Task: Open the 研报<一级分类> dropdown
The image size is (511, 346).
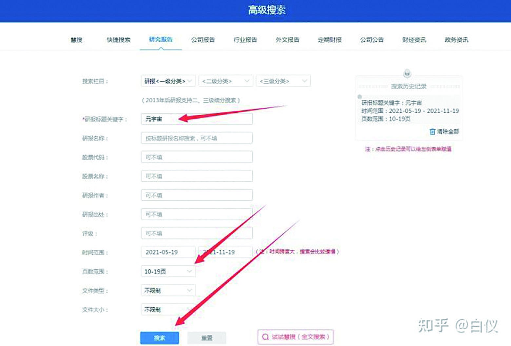Action: (x=167, y=81)
